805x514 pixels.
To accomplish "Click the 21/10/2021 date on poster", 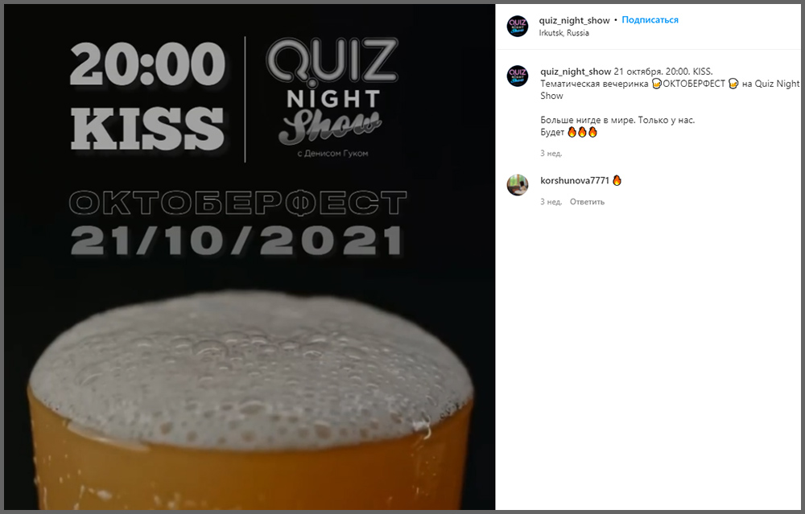I will click(x=237, y=241).
